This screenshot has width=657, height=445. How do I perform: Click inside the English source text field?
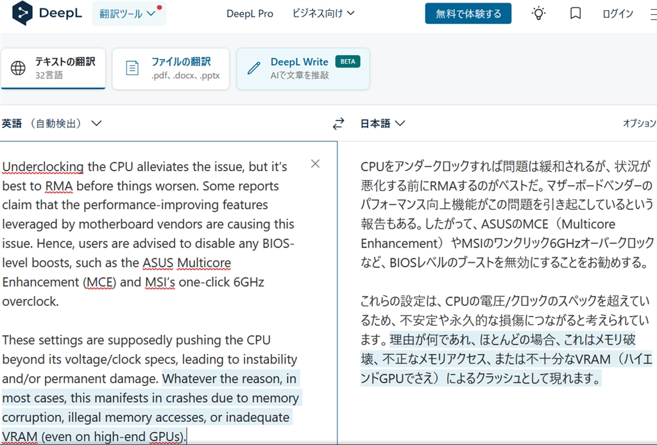(169, 293)
